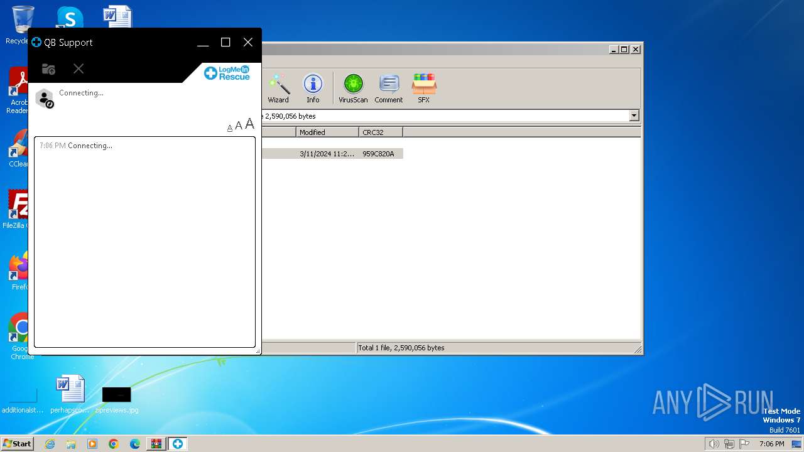Open Windows Media Player from taskbar
The width and height of the screenshot is (804, 452).
pos(92,444)
